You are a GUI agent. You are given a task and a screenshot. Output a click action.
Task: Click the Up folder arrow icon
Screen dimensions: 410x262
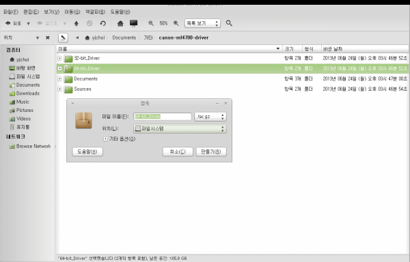[77, 23]
